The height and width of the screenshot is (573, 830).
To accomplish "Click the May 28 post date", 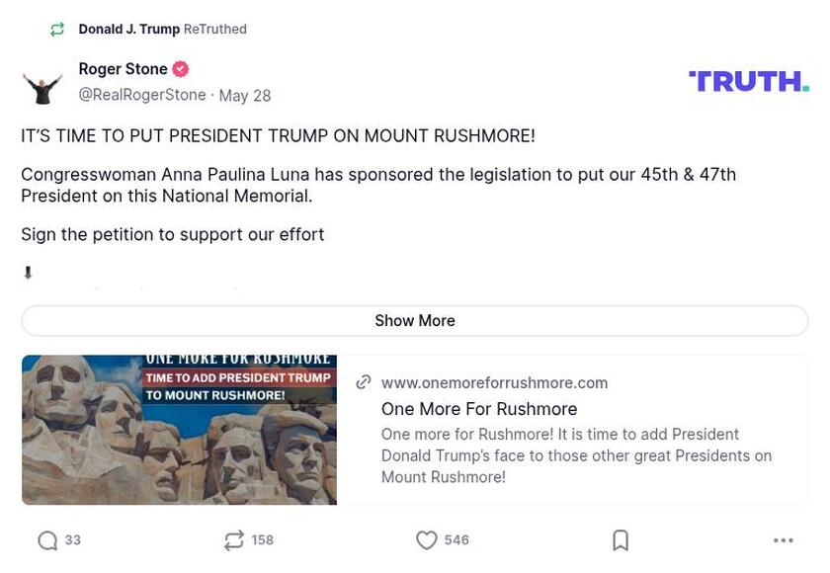I will tap(245, 96).
